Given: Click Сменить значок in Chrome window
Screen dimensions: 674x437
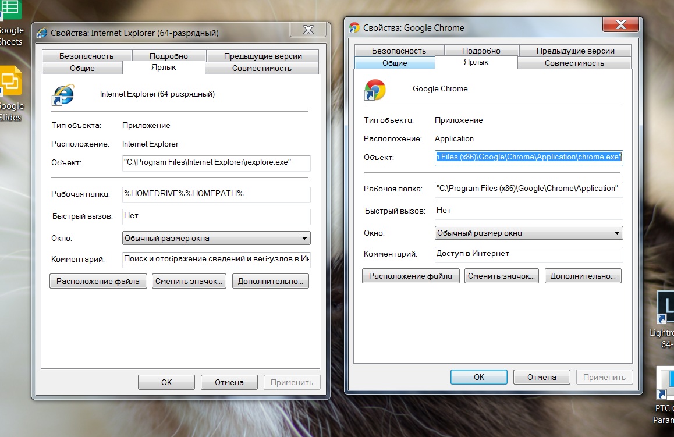Looking at the screenshot, I should (x=501, y=276).
